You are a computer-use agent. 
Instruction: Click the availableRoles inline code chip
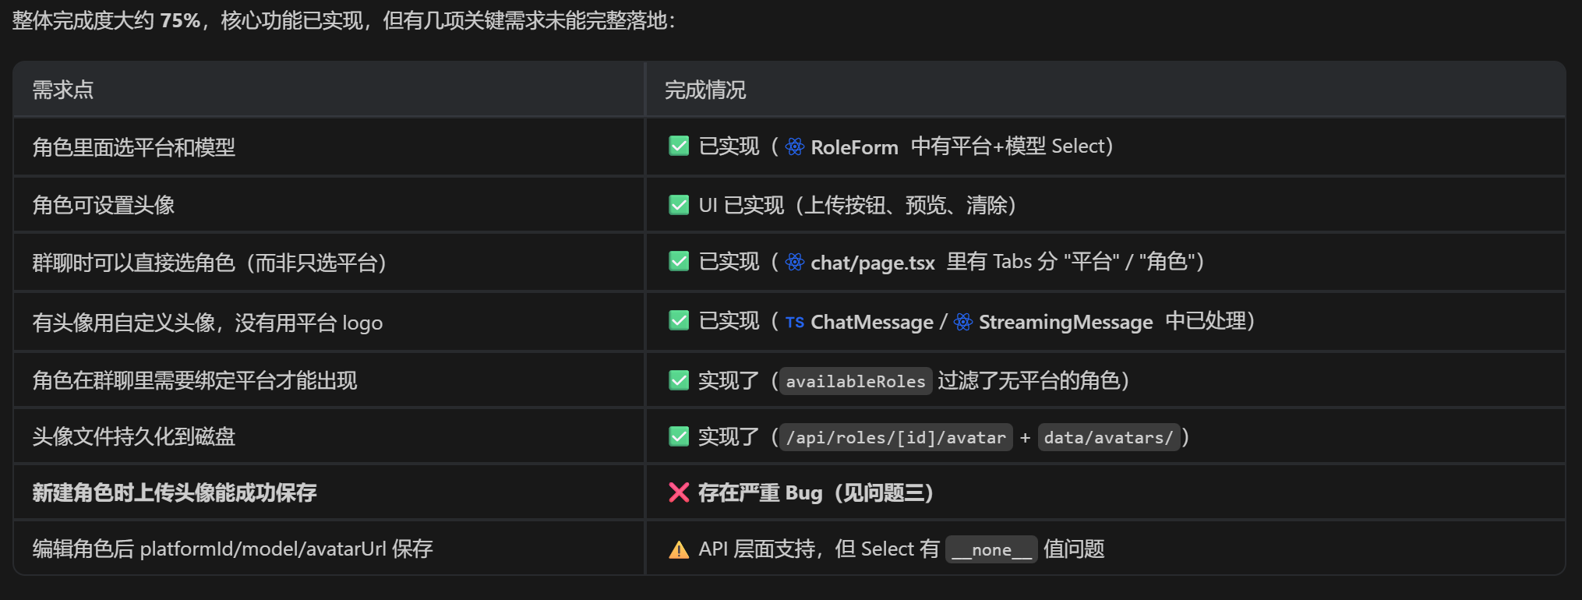point(855,381)
